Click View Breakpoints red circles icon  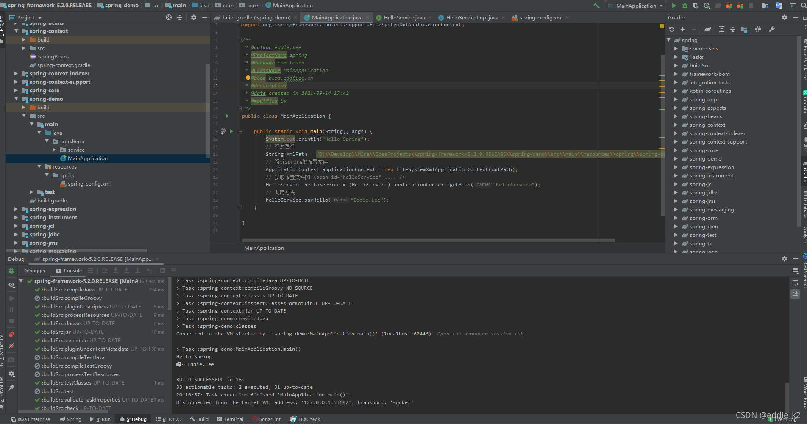(x=11, y=335)
